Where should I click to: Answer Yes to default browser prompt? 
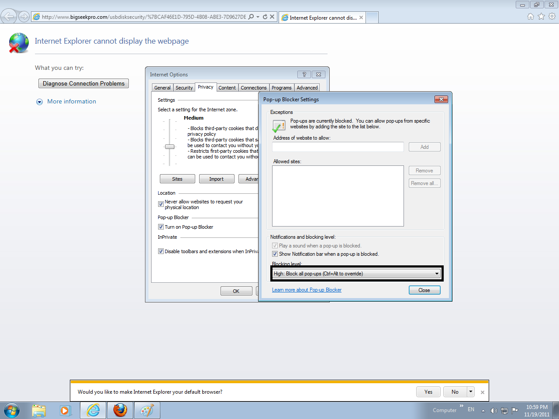(428, 392)
